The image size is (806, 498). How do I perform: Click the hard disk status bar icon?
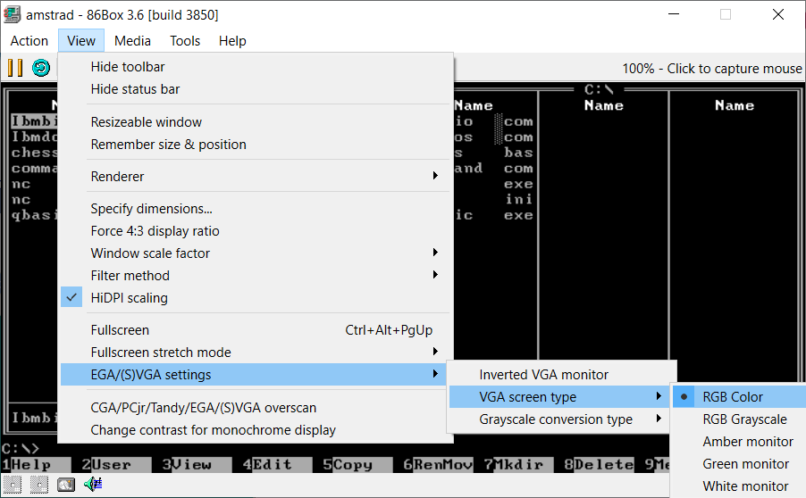click(x=66, y=484)
